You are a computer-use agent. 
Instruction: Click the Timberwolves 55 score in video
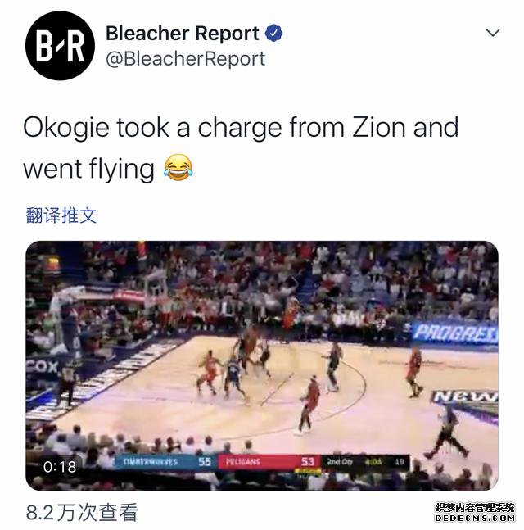tap(165, 462)
